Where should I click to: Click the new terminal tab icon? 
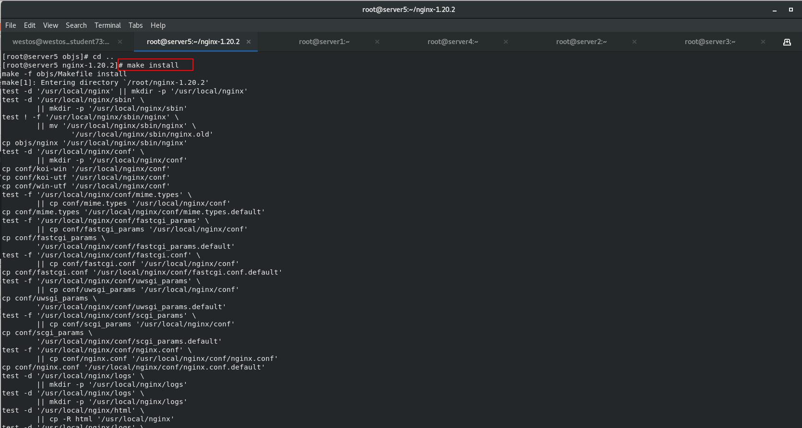pyautogui.click(x=787, y=42)
